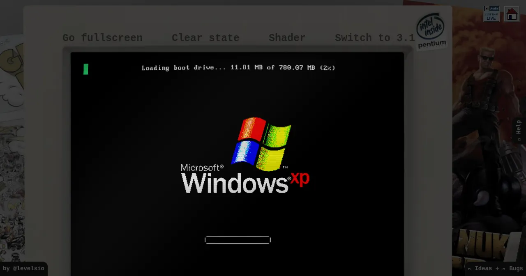Open the by @levelsio credit link
The width and height of the screenshot is (526, 276).
click(x=23, y=269)
